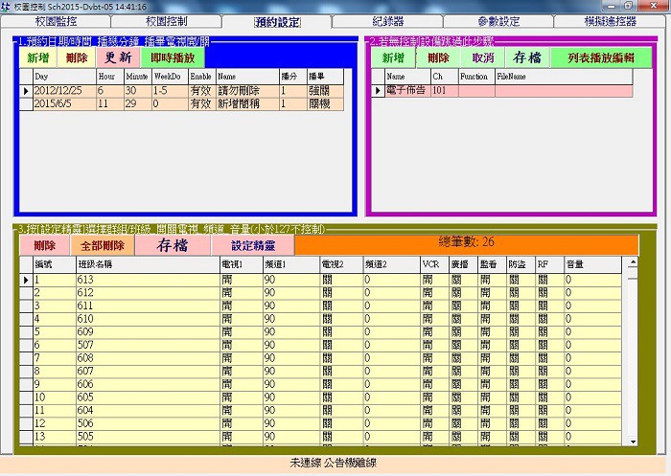Screen dimensions: 671x476
Task: Click the class list scrollbar up arrow
Action: coord(631,263)
